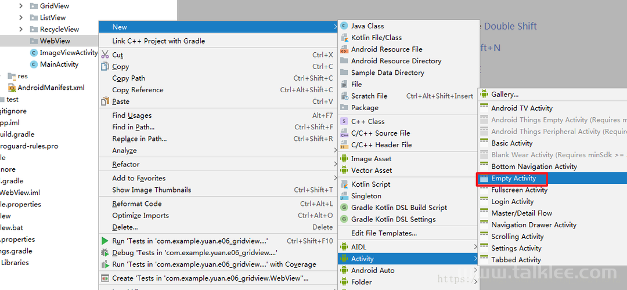The height and width of the screenshot is (290, 627).
Task: Click the Debug bug icon
Action: point(105,252)
